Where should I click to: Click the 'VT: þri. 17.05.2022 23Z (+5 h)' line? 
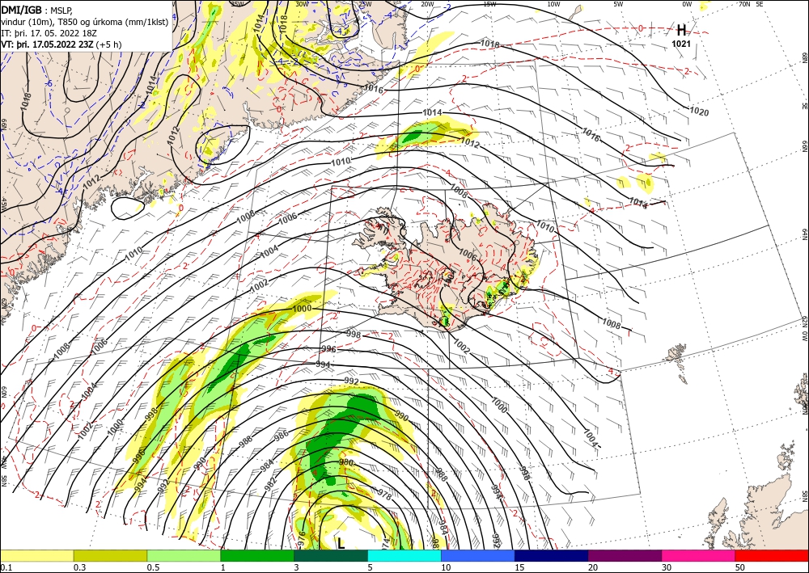tap(61, 44)
